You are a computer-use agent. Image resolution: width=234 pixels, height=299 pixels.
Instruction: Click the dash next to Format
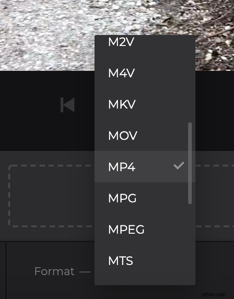[x=85, y=271]
